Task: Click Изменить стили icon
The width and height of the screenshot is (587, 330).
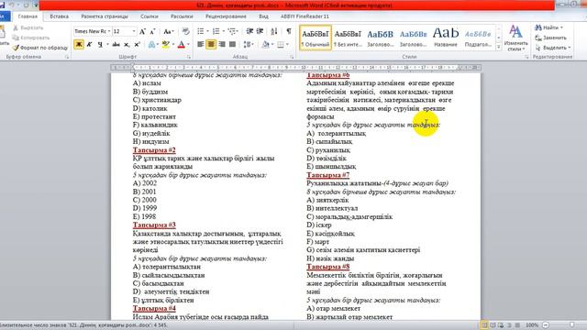Action: point(515,38)
